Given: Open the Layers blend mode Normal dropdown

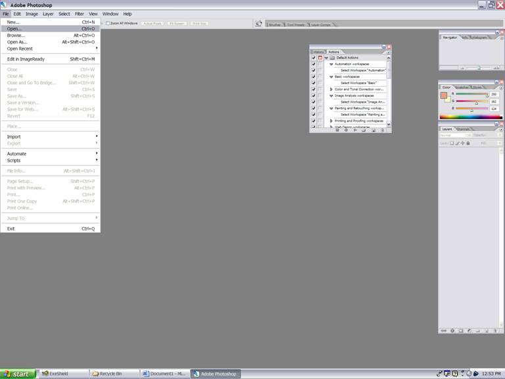Looking at the screenshot, I should (456, 136).
